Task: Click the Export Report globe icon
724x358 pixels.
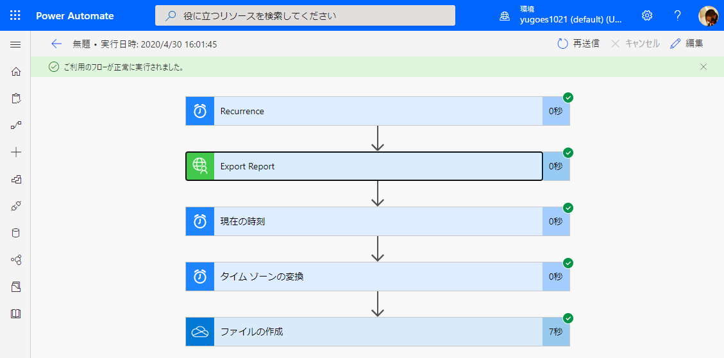Action: click(x=200, y=166)
